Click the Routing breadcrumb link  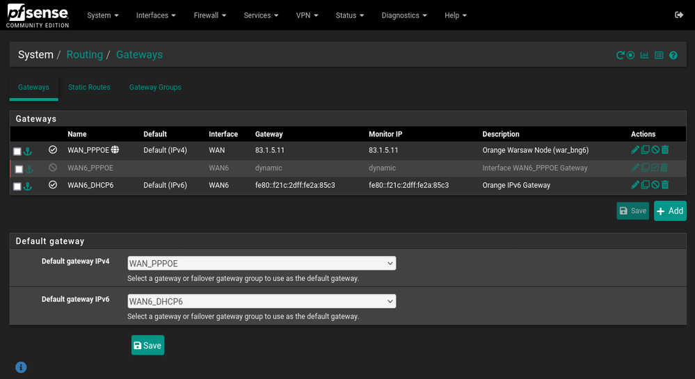84,55
